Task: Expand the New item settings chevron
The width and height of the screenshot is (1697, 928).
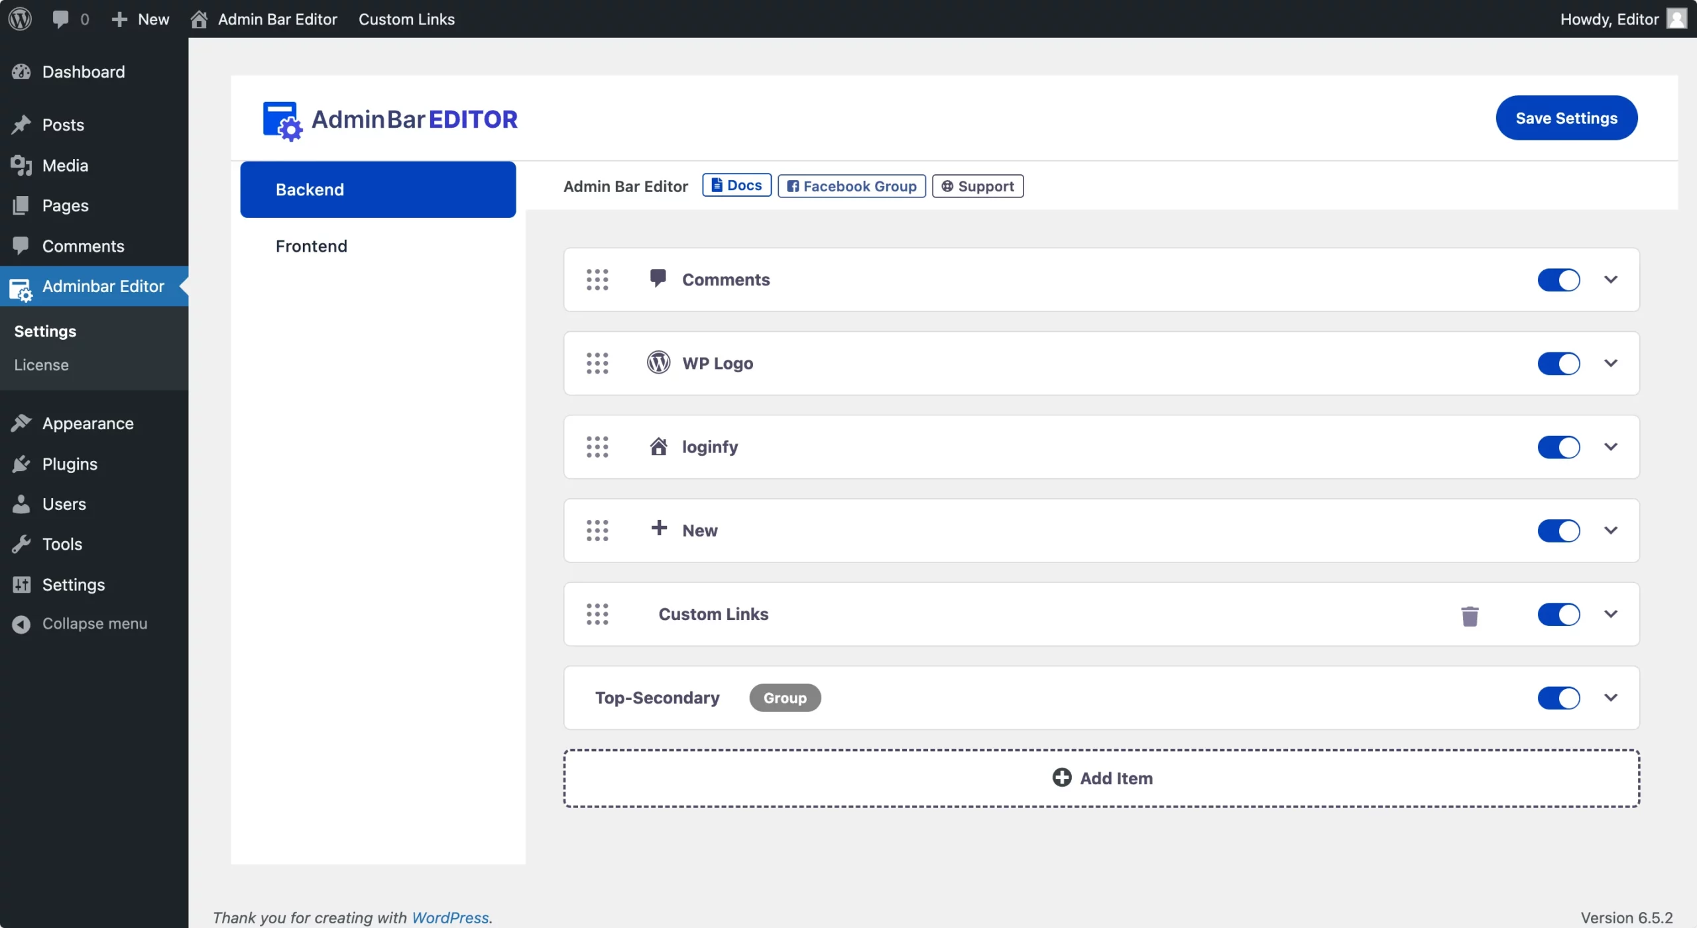Action: (1611, 531)
